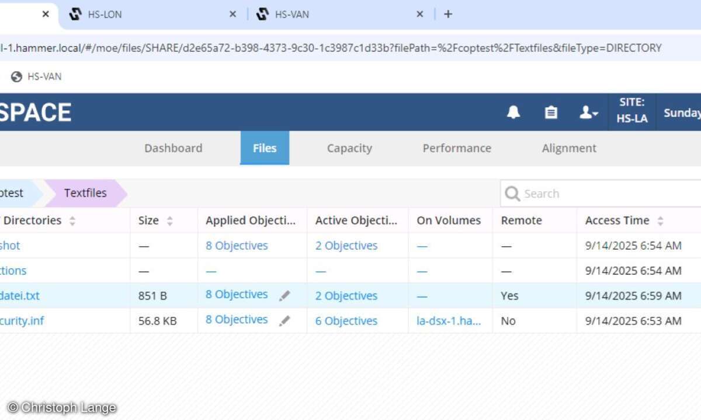This screenshot has height=420, width=701.
Task: Close the HS-LON browser tab
Action: pos(232,14)
